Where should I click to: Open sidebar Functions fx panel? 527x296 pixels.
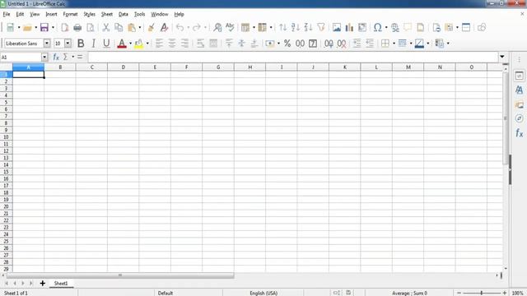[519, 133]
